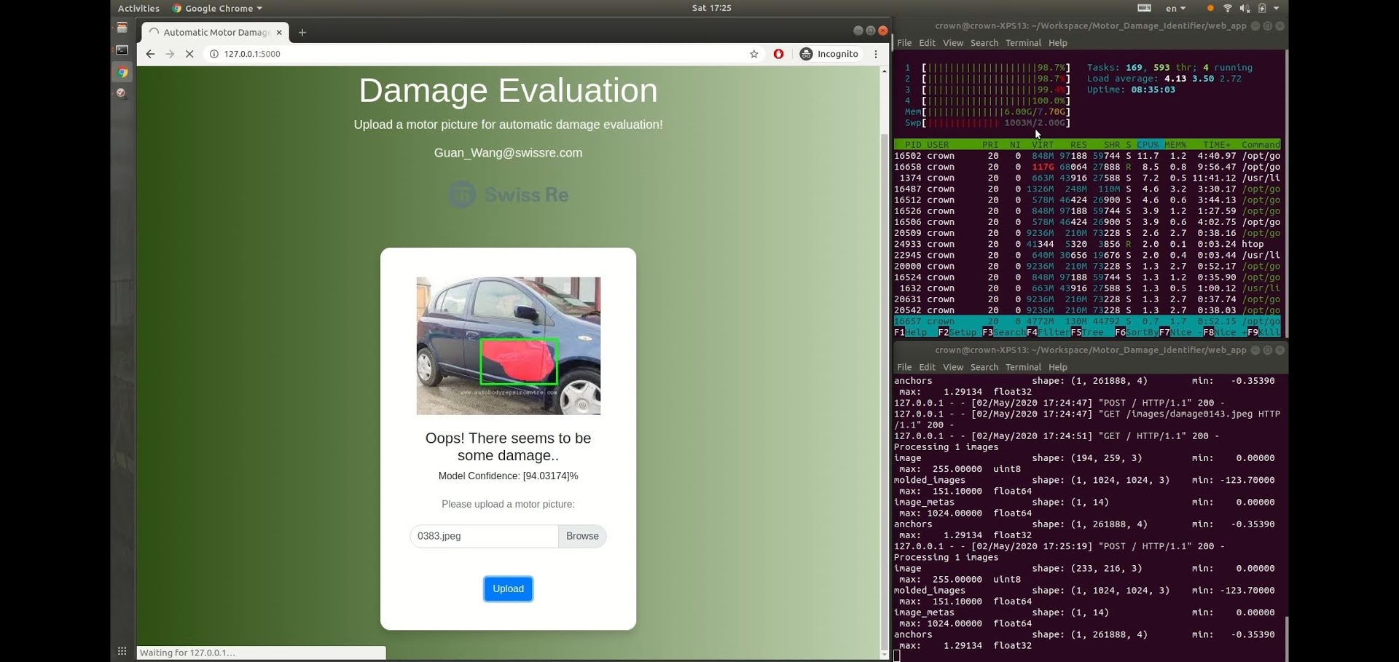Close the Automatic Motor Damage tab

pyautogui.click(x=279, y=32)
